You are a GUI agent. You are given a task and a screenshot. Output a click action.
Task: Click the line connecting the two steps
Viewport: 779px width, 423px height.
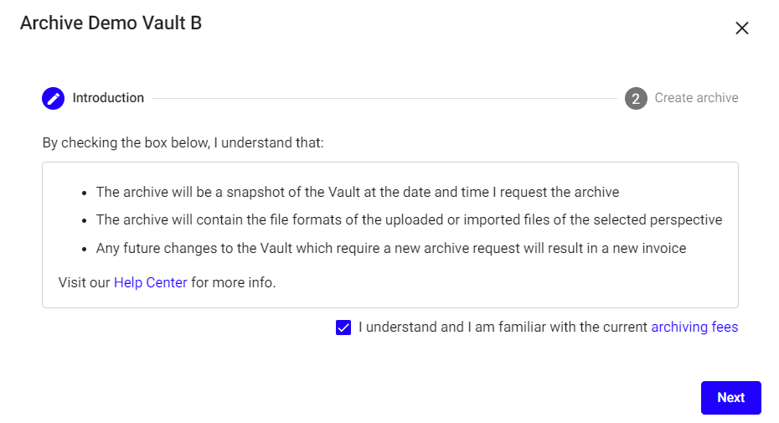pos(384,98)
